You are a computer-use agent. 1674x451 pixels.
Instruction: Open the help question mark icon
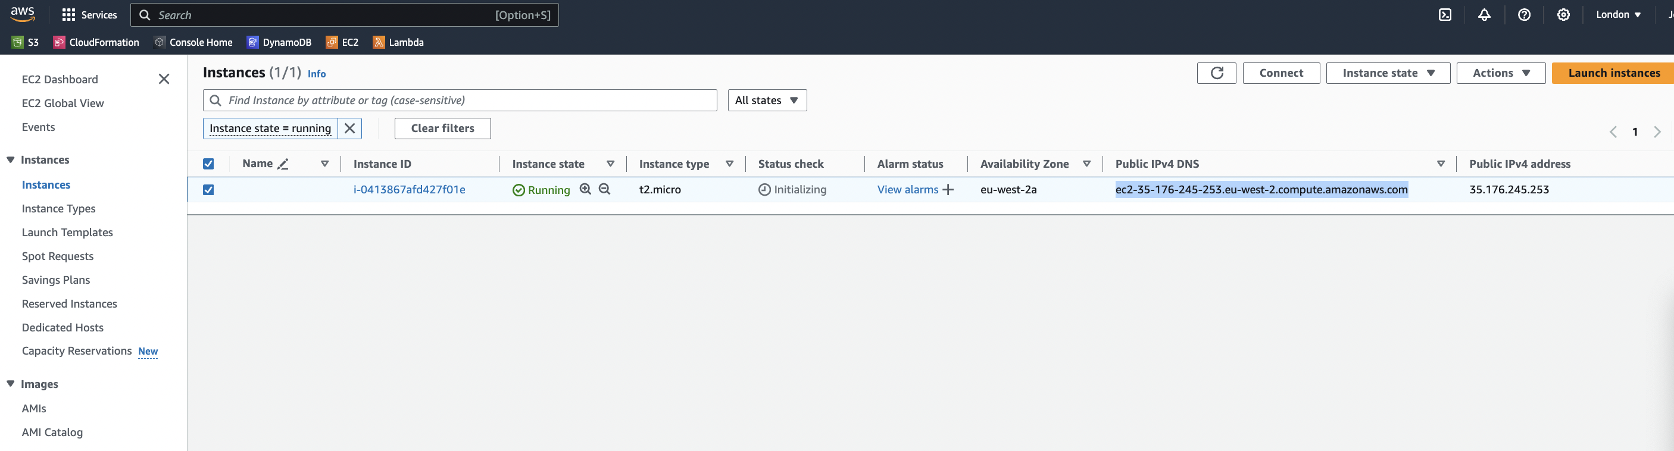1524,15
